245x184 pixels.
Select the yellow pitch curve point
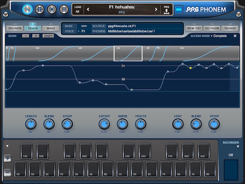191,68
